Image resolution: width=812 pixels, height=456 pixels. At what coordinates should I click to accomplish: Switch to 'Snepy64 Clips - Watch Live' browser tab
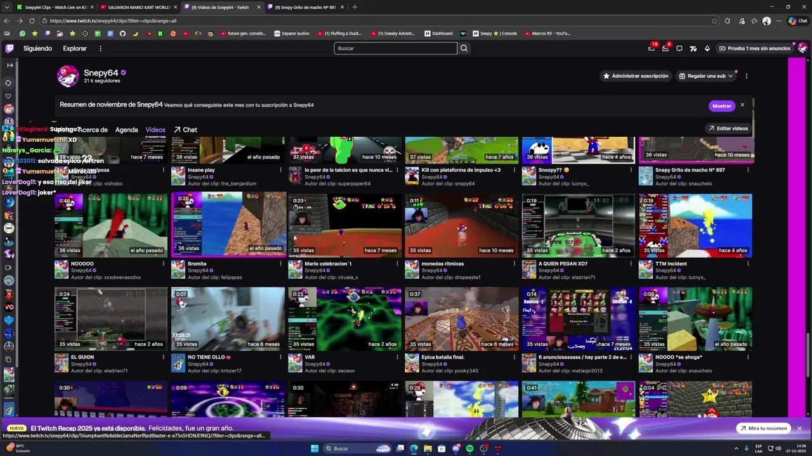55,7
